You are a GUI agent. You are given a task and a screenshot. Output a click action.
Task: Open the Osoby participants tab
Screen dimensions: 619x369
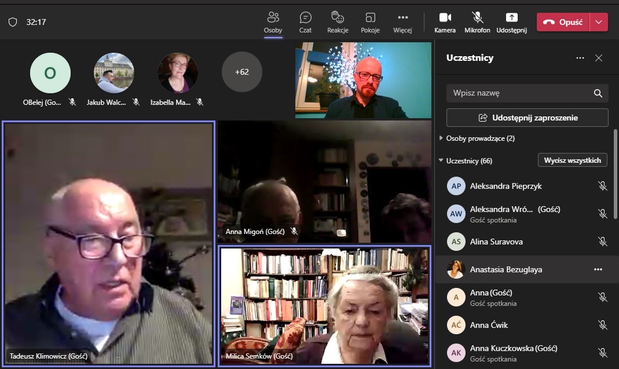point(273,23)
